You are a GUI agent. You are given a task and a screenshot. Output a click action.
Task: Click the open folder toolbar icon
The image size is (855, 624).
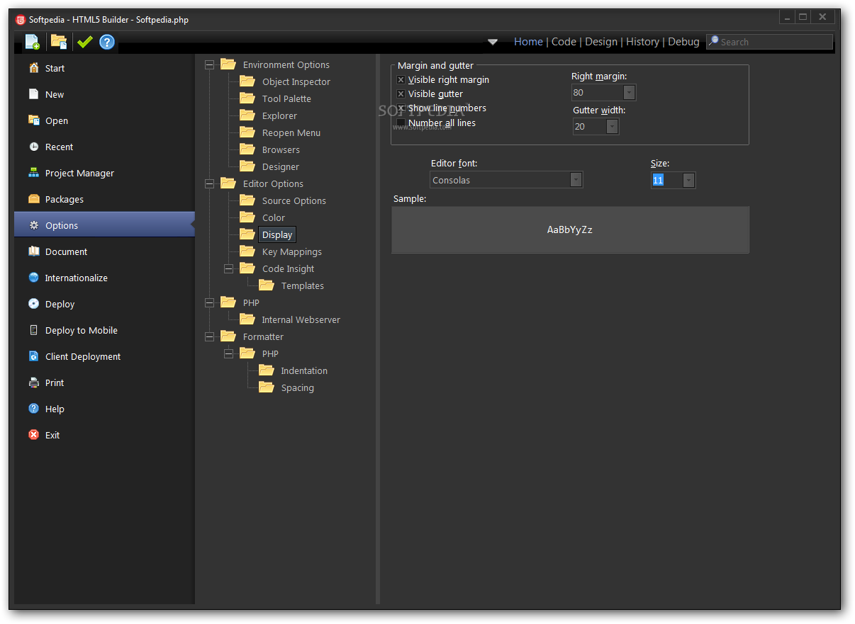pyautogui.click(x=59, y=42)
